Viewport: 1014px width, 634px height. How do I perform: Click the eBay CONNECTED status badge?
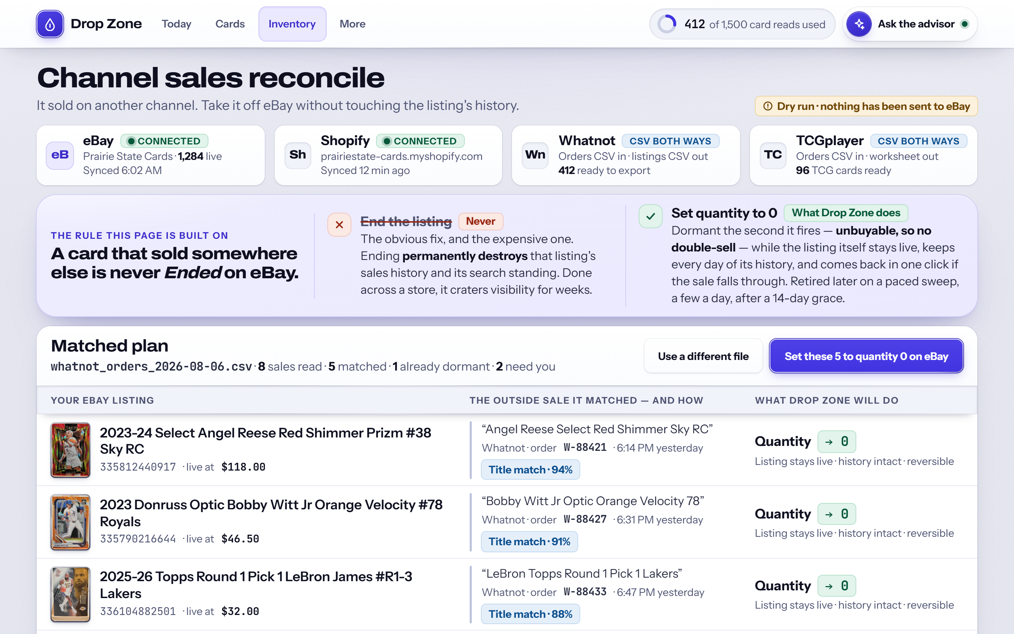point(164,141)
